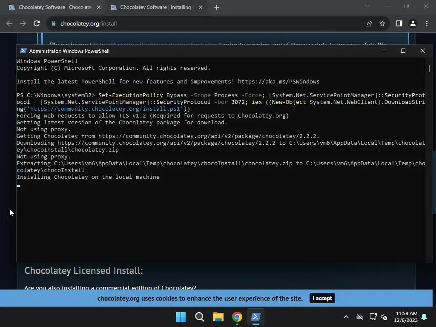This screenshot has height=327, width=436.
Task: Switch to first Chocolatey Software tab
Action: coord(54,8)
